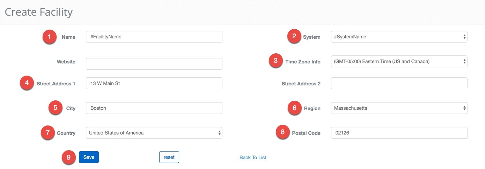Click the step 9 marker beside Save
Viewport: 485px width, 169px height.
click(68, 157)
